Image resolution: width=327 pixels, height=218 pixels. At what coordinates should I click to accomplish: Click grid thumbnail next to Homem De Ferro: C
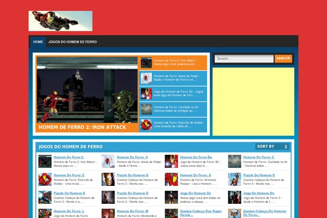[234, 161]
